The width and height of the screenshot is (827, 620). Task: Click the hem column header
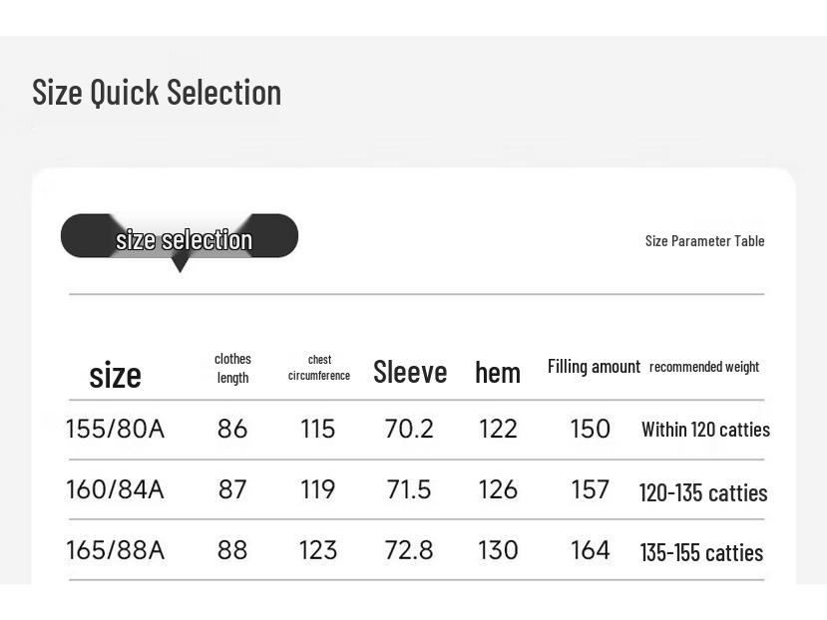pos(498,373)
